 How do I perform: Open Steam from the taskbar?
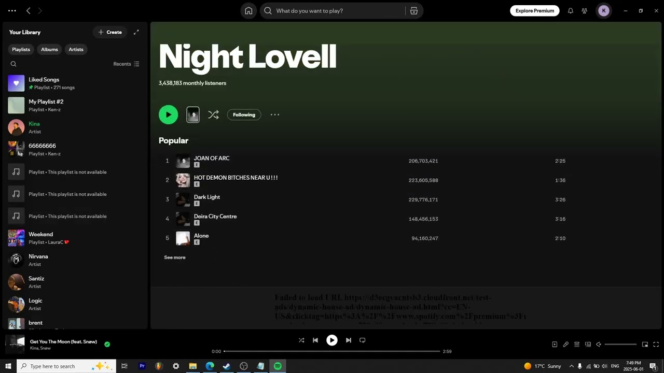pos(227,366)
